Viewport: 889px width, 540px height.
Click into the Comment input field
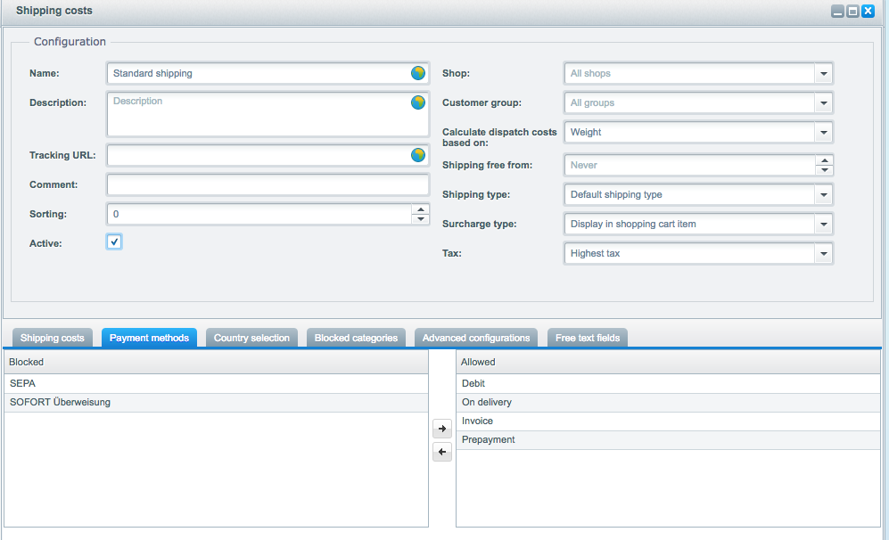pyautogui.click(x=268, y=185)
